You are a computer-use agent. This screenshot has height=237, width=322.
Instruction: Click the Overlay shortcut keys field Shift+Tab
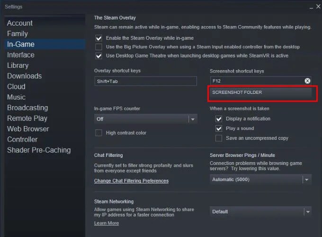pyautogui.click(x=145, y=81)
